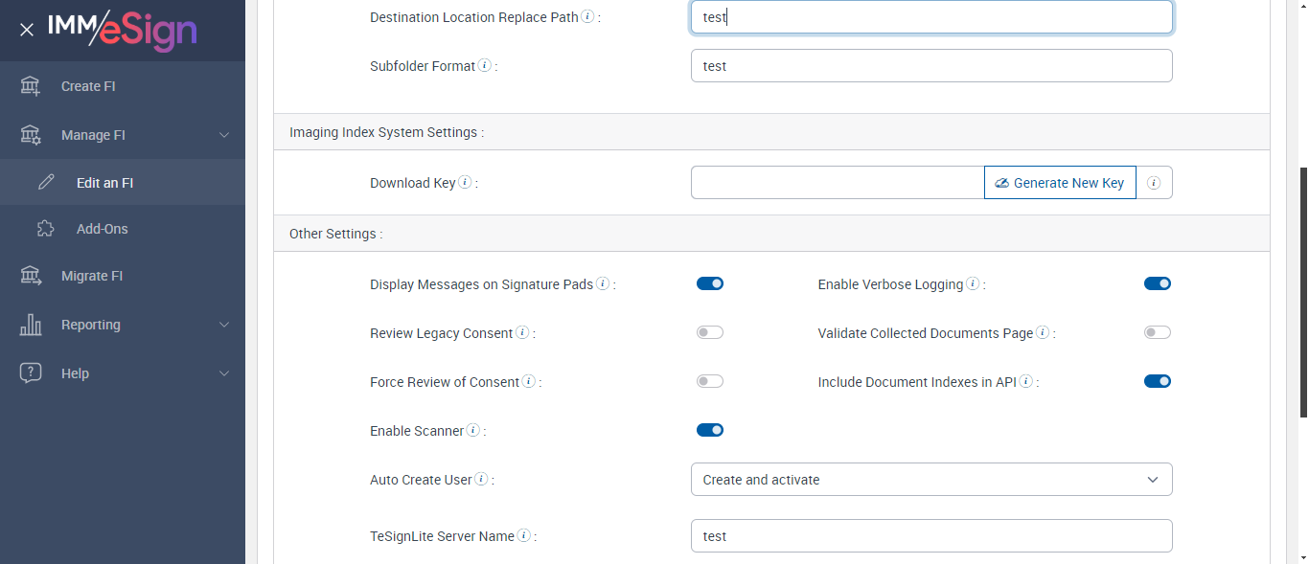Click info icon next to Auto Create User

pos(481,479)
